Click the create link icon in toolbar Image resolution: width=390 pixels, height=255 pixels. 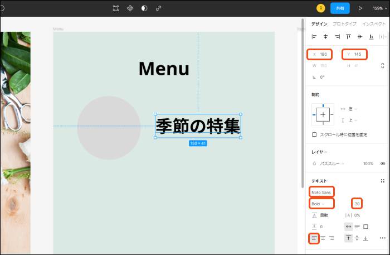(159, 8)
